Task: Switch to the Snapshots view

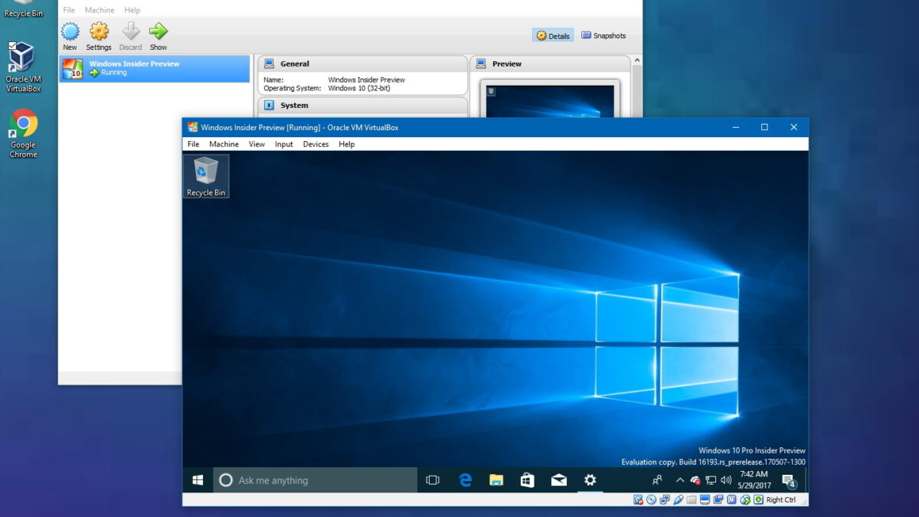Action: coord(603,36)
